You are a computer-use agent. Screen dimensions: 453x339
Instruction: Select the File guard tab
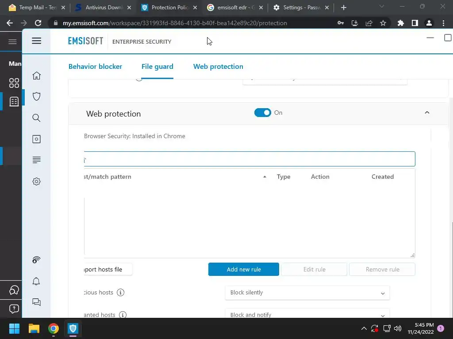157,67
